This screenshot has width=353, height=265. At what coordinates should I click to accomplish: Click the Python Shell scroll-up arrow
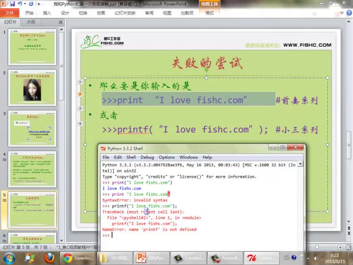[x=300, y=164]
